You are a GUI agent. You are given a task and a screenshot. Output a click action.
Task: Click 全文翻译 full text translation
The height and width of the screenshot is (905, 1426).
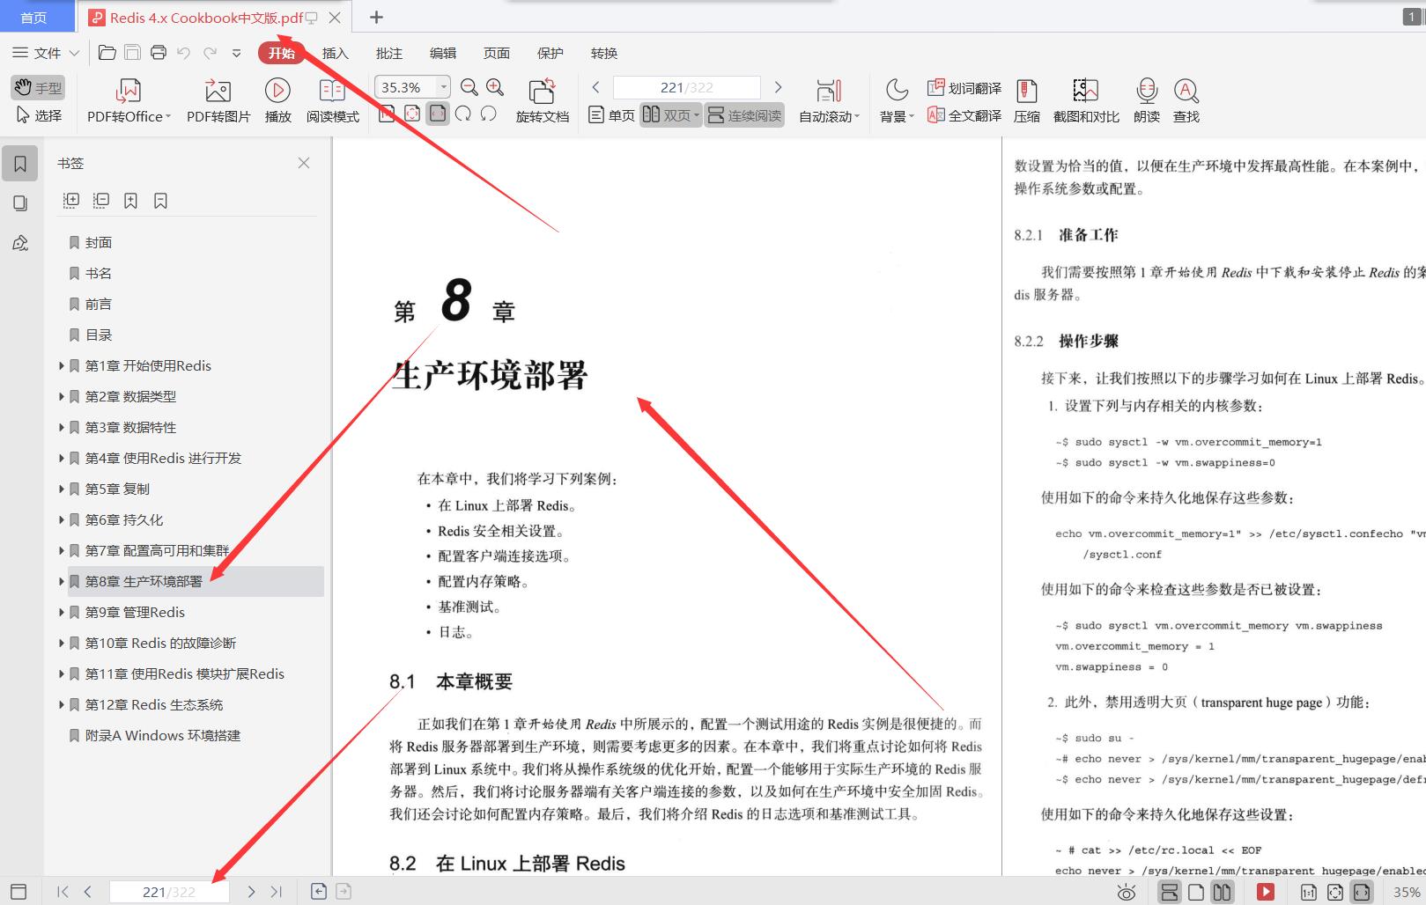pos(964,115)
